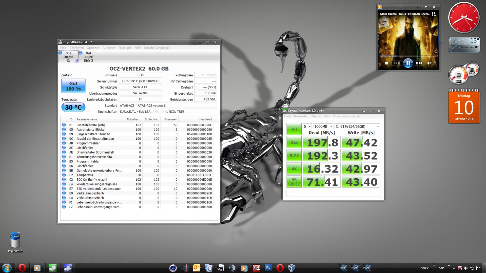
Task: Select the C: disk tab showing 30 °C
Action: click(68, 57)
